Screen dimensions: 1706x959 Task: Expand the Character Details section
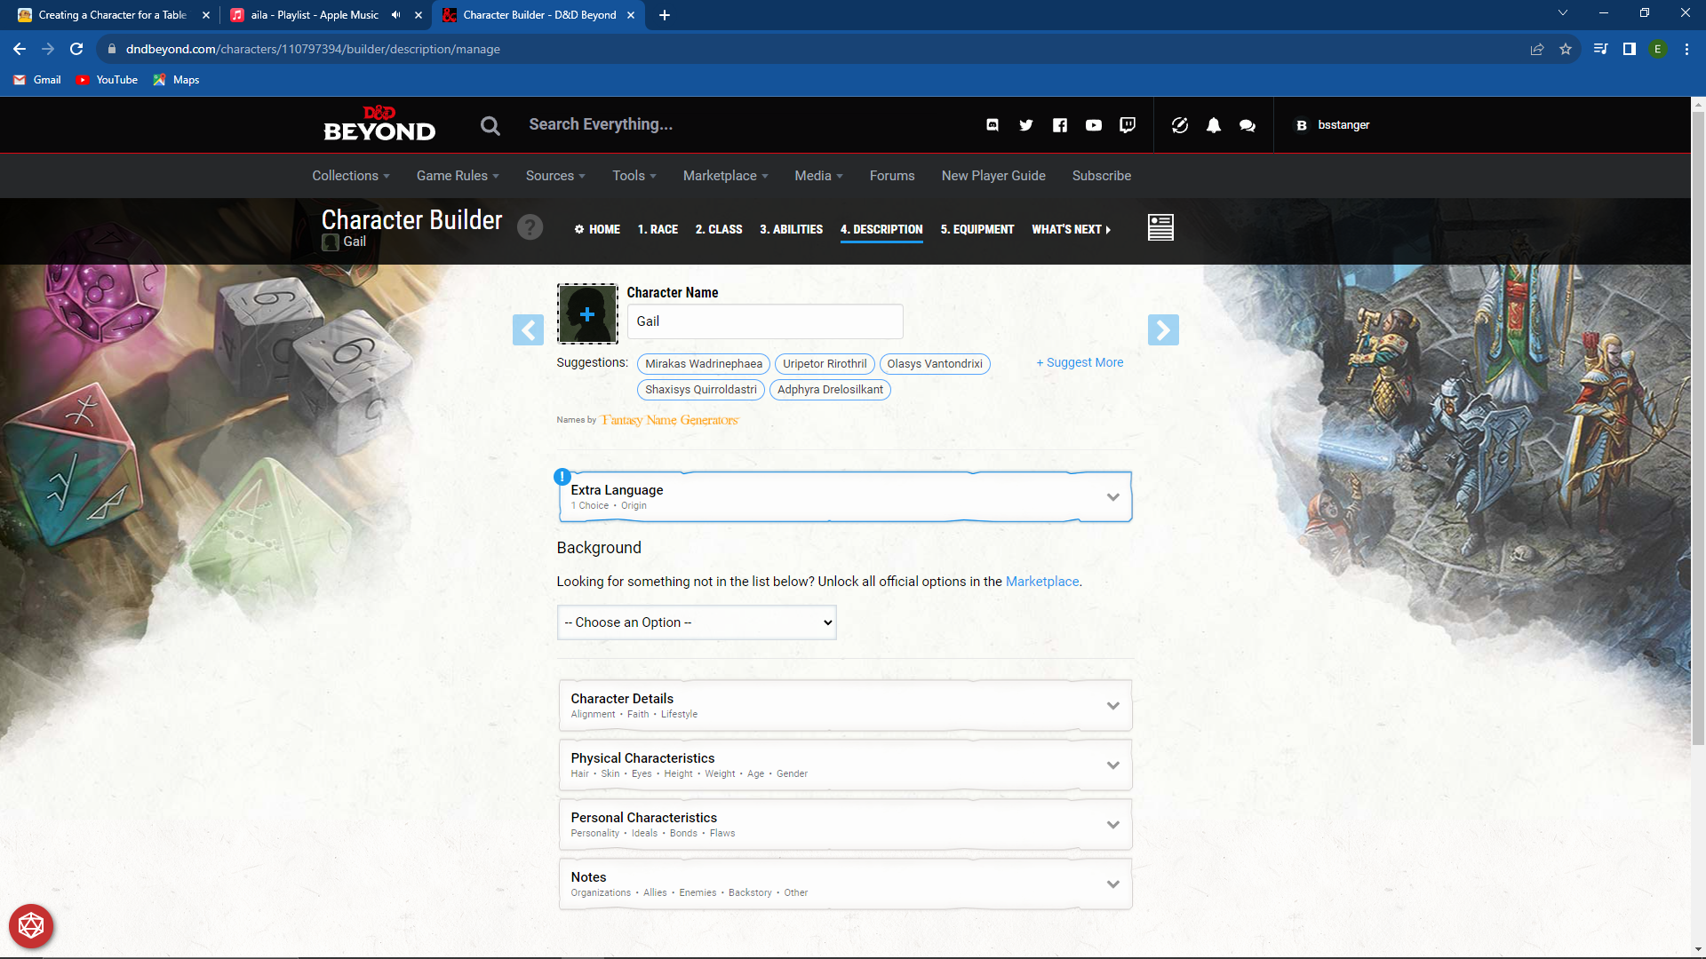pos(845,706)
